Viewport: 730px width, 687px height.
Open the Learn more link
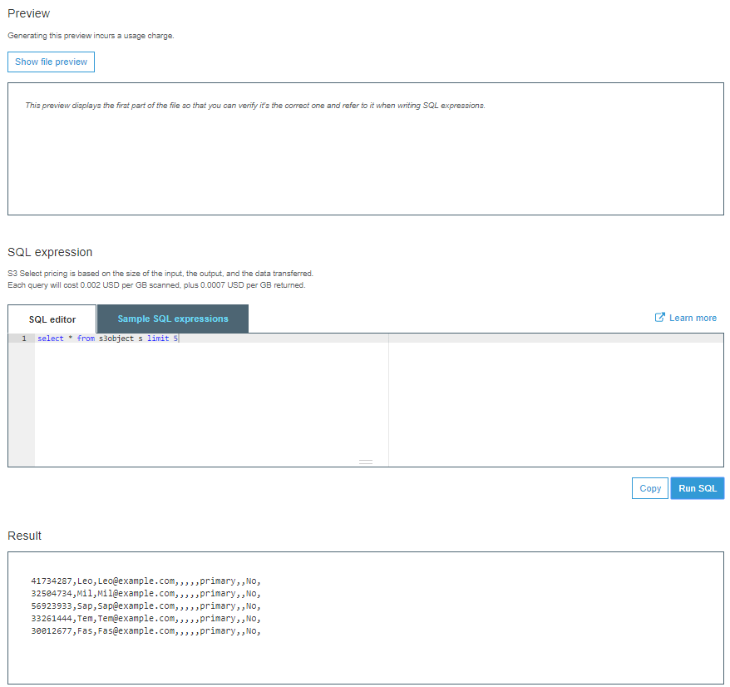pos(692,317)
